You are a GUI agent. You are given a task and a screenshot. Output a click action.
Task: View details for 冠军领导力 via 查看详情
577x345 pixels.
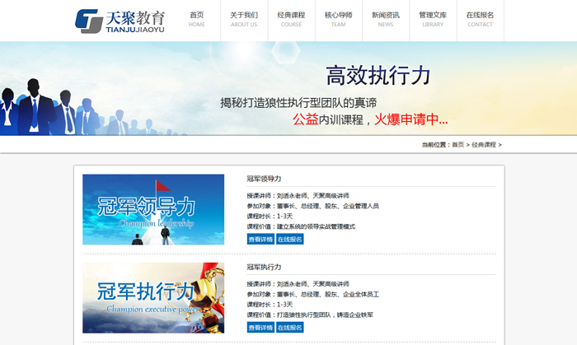(260, 240)
